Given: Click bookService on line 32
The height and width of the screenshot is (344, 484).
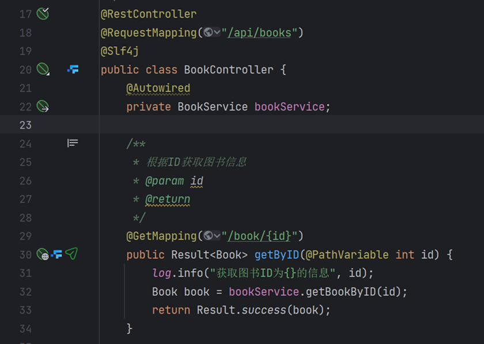Looking at the screenshot, I should tap(264, 292).
